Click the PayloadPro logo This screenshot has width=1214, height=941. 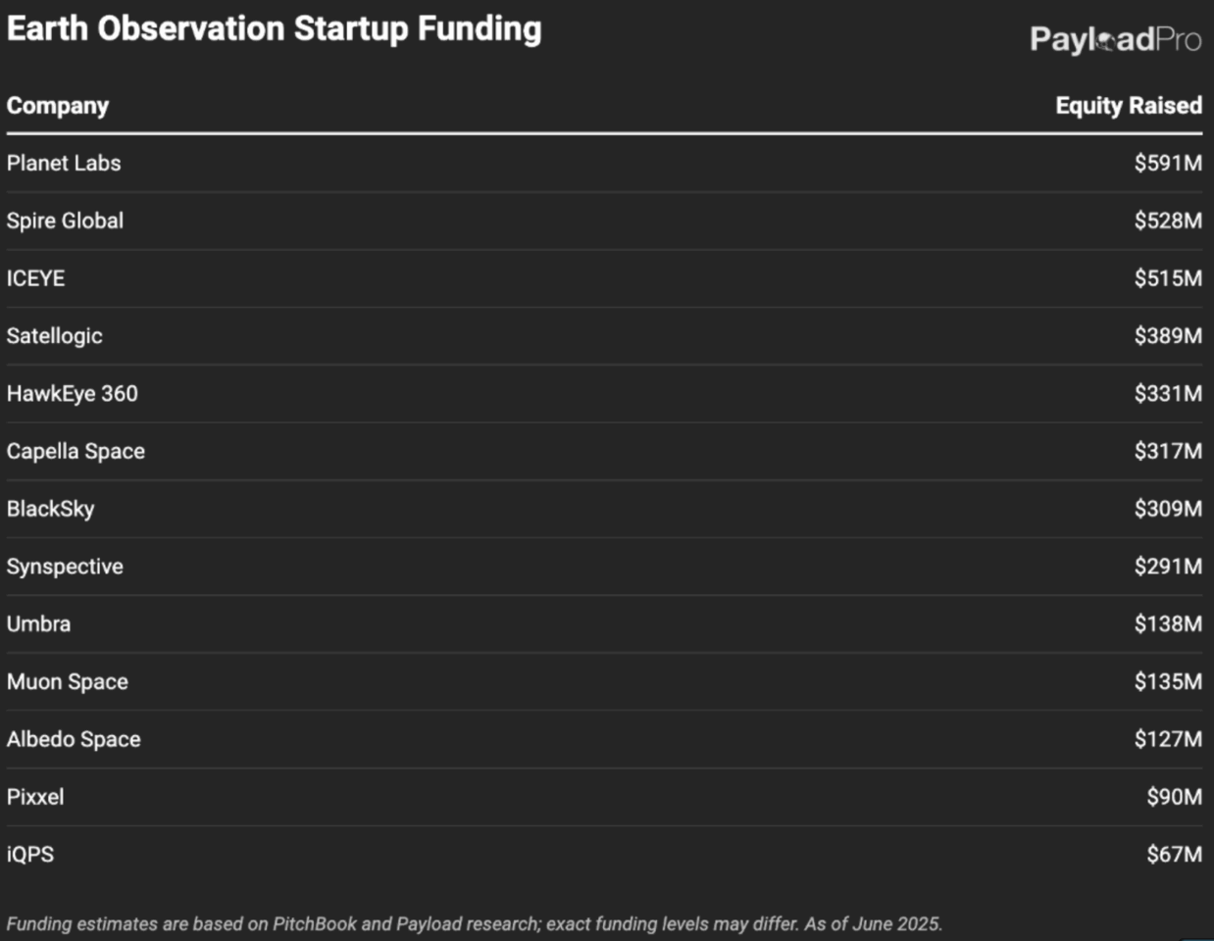(x=1115, y=39)
